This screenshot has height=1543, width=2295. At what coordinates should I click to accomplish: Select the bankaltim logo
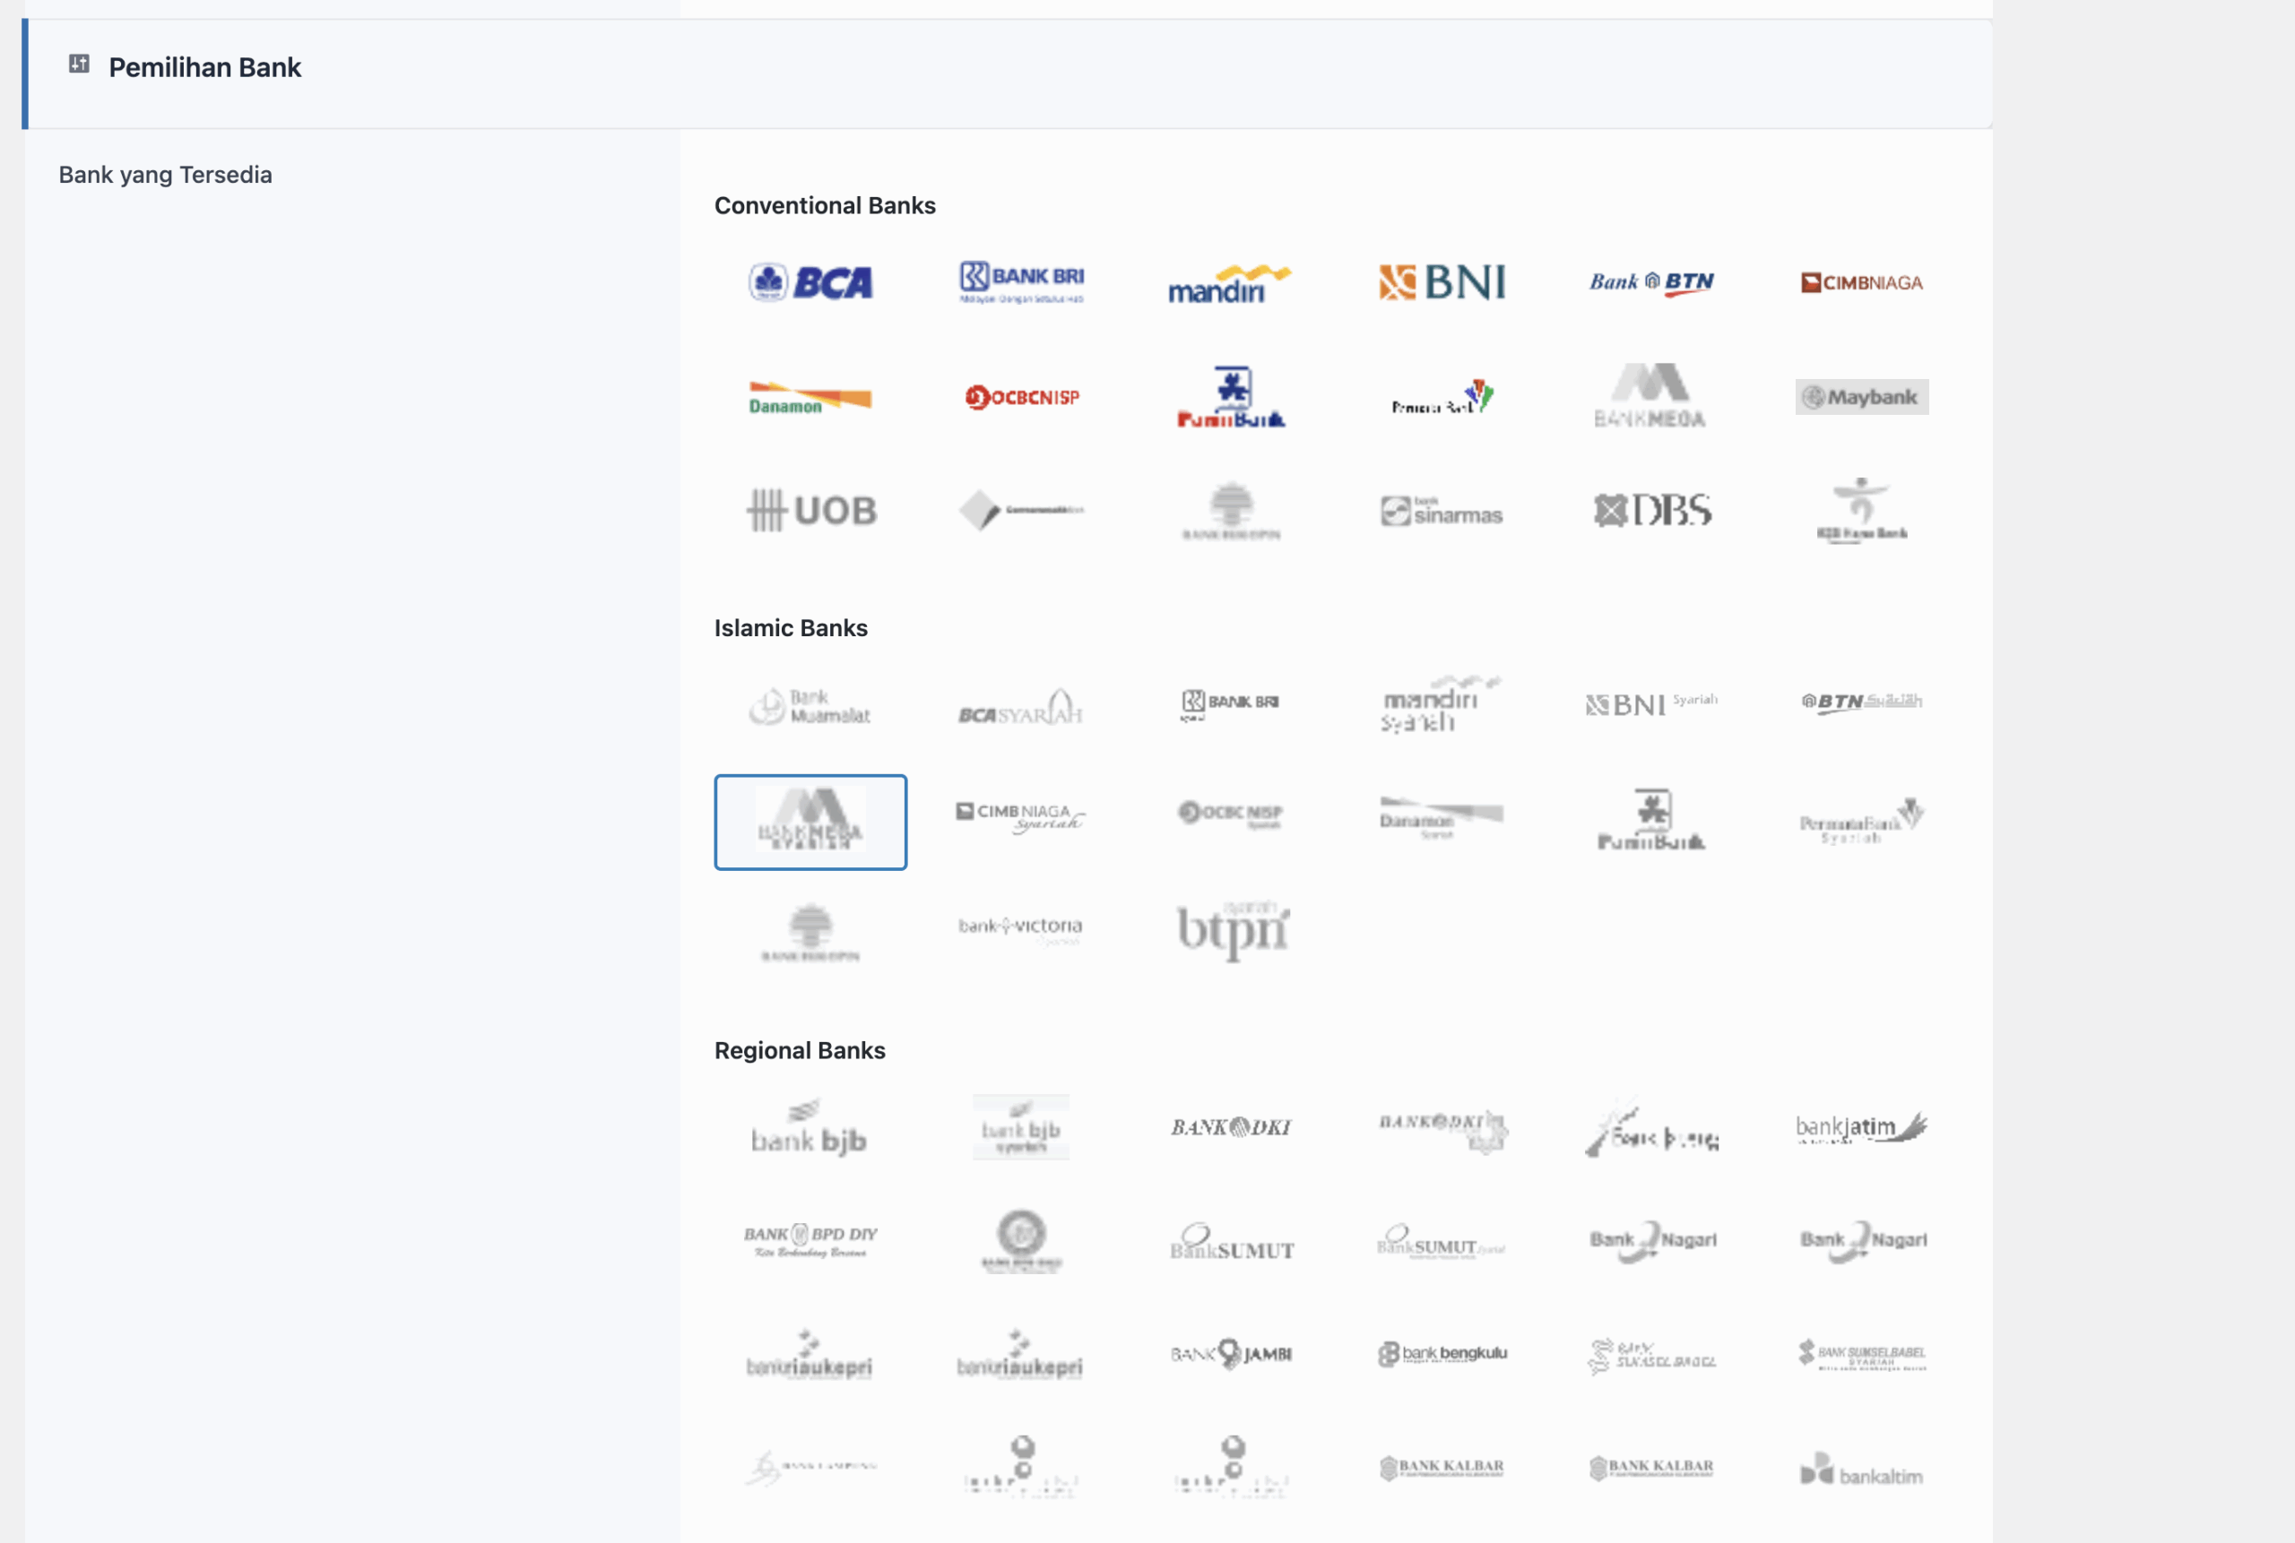1862,1470
